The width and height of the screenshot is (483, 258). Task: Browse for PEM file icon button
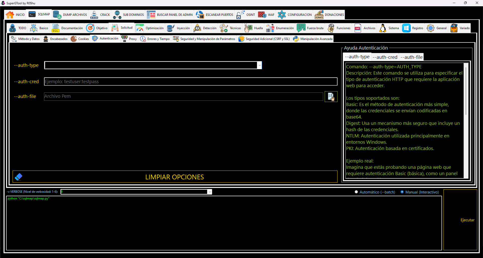[331, 96]
